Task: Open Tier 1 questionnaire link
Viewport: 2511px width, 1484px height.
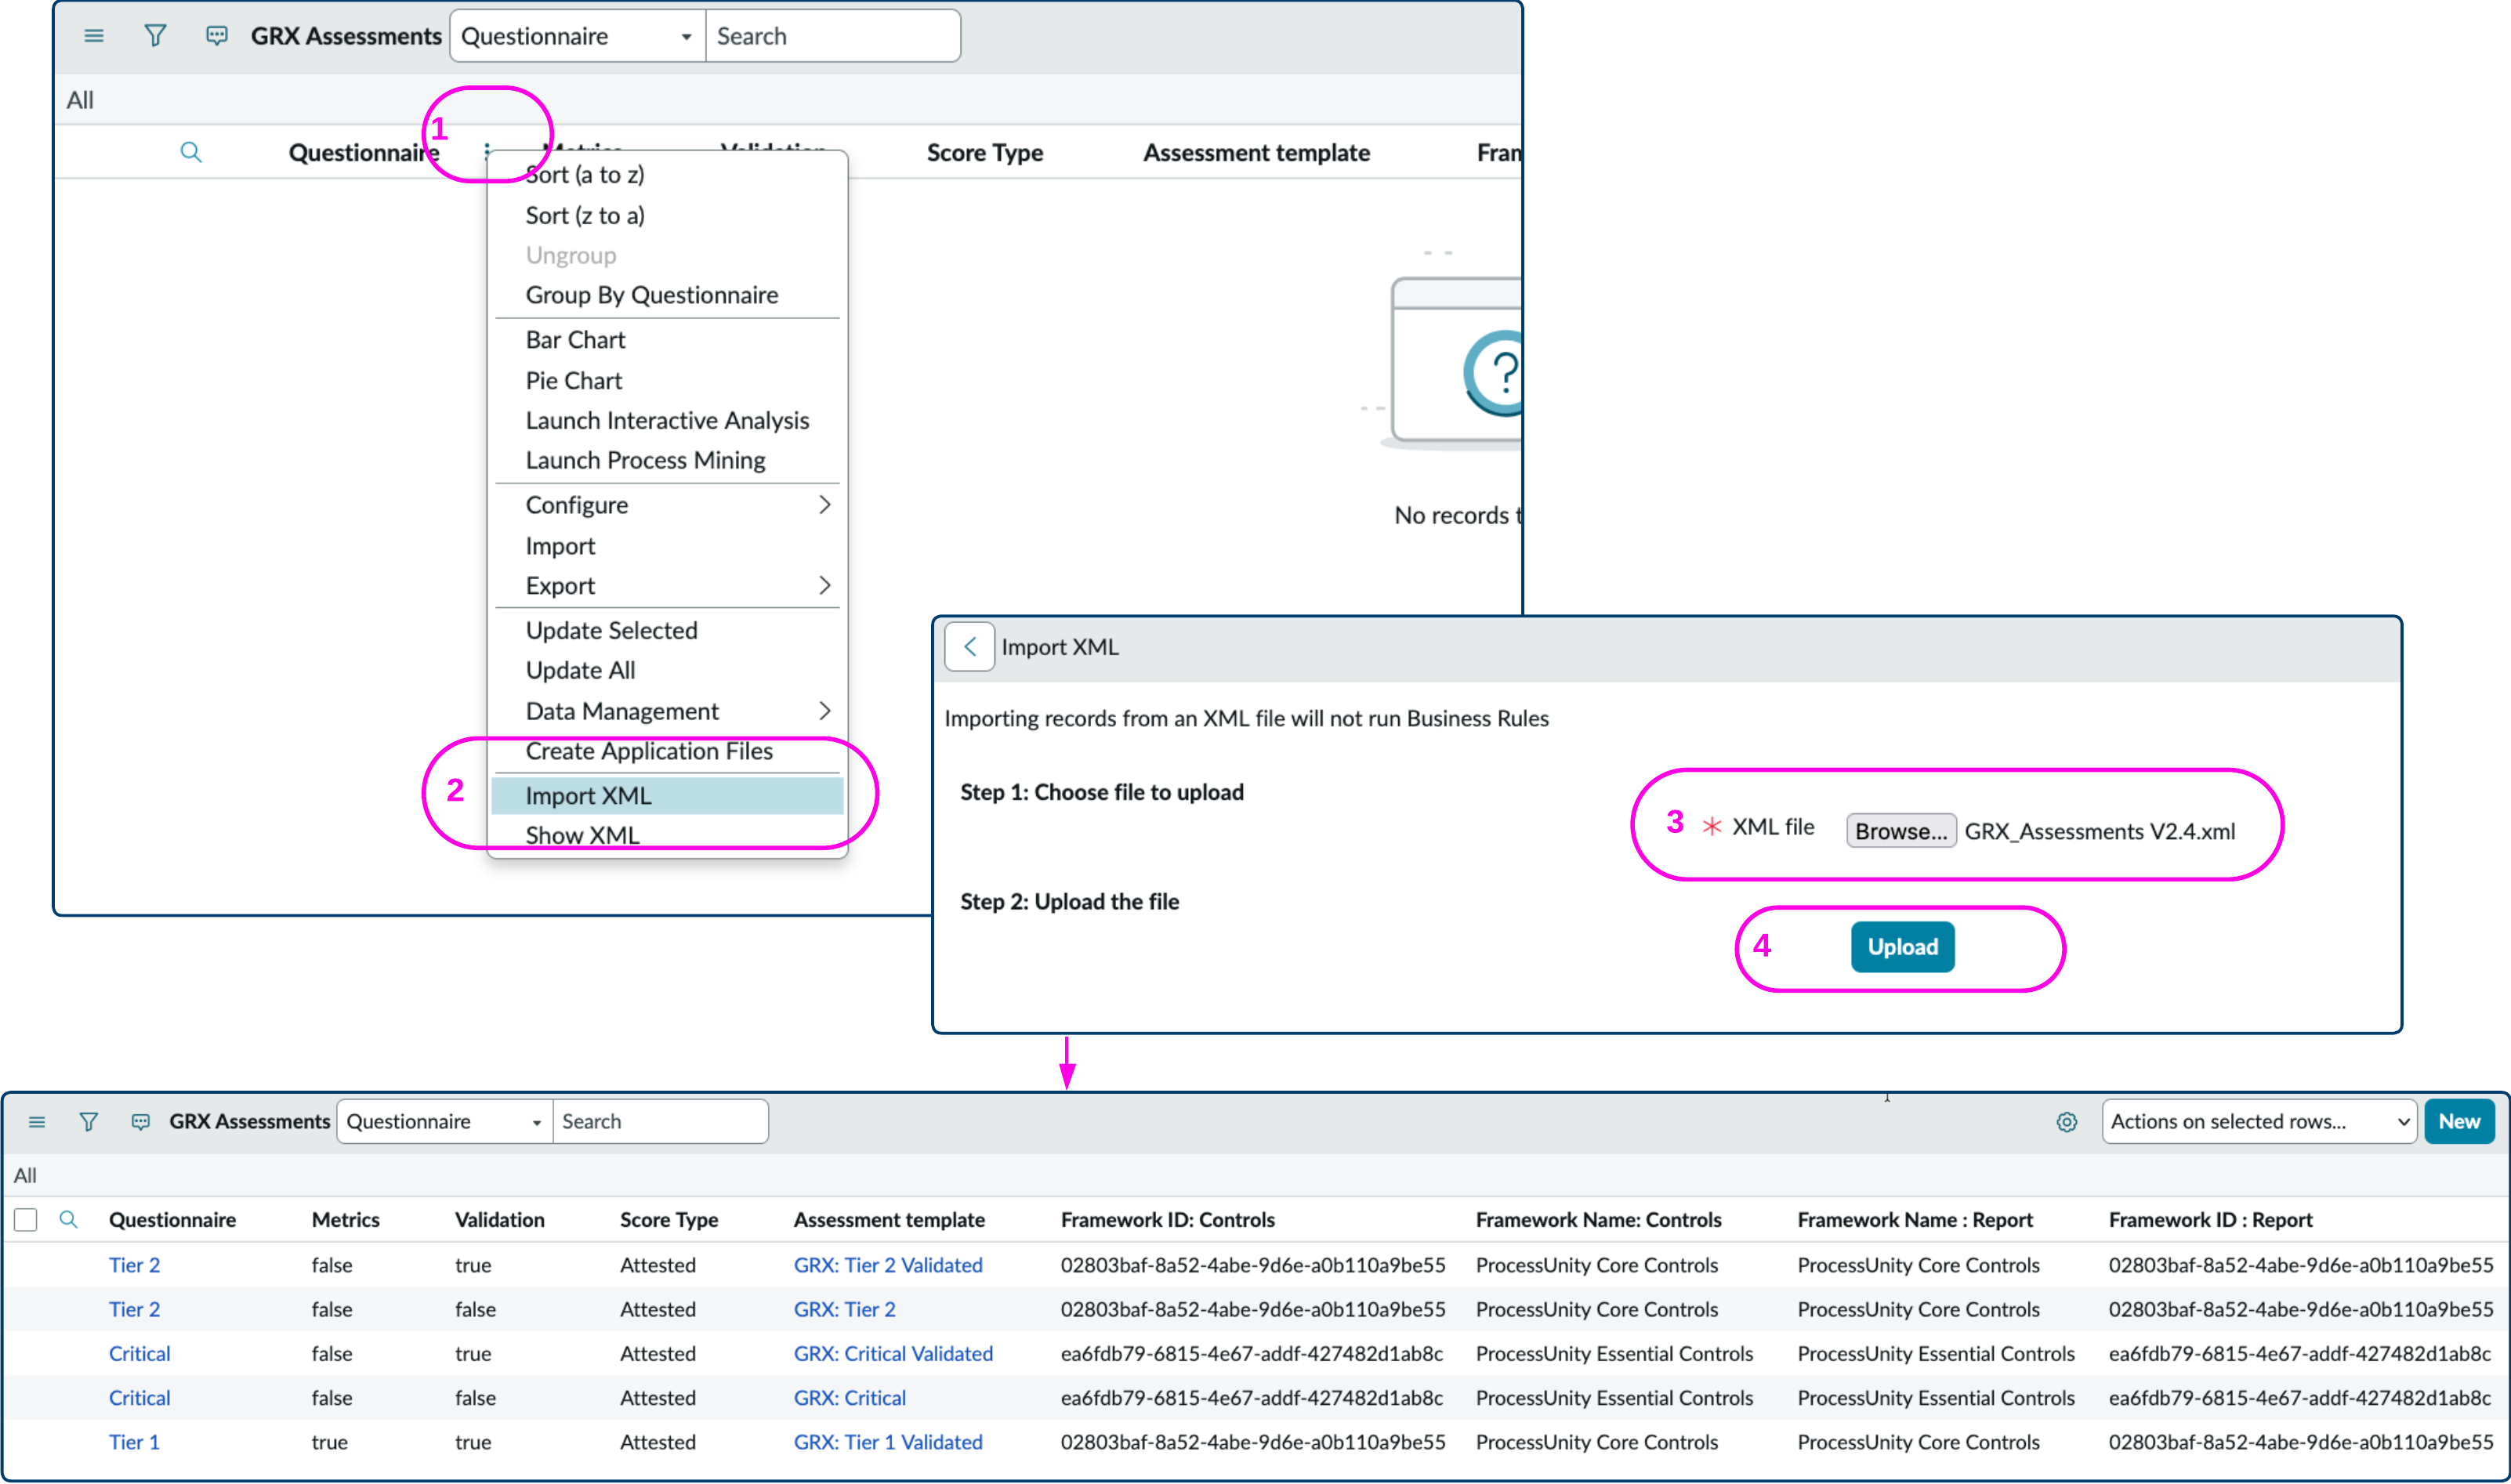Action: click(x=134, y=1443)
